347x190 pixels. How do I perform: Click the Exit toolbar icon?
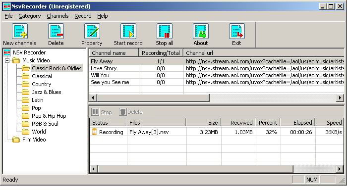click(237, 31)
